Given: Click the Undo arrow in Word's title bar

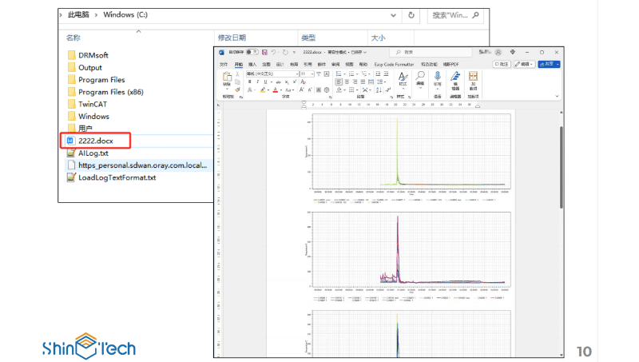Looking at the screenshot, I should tap(273, 52).
